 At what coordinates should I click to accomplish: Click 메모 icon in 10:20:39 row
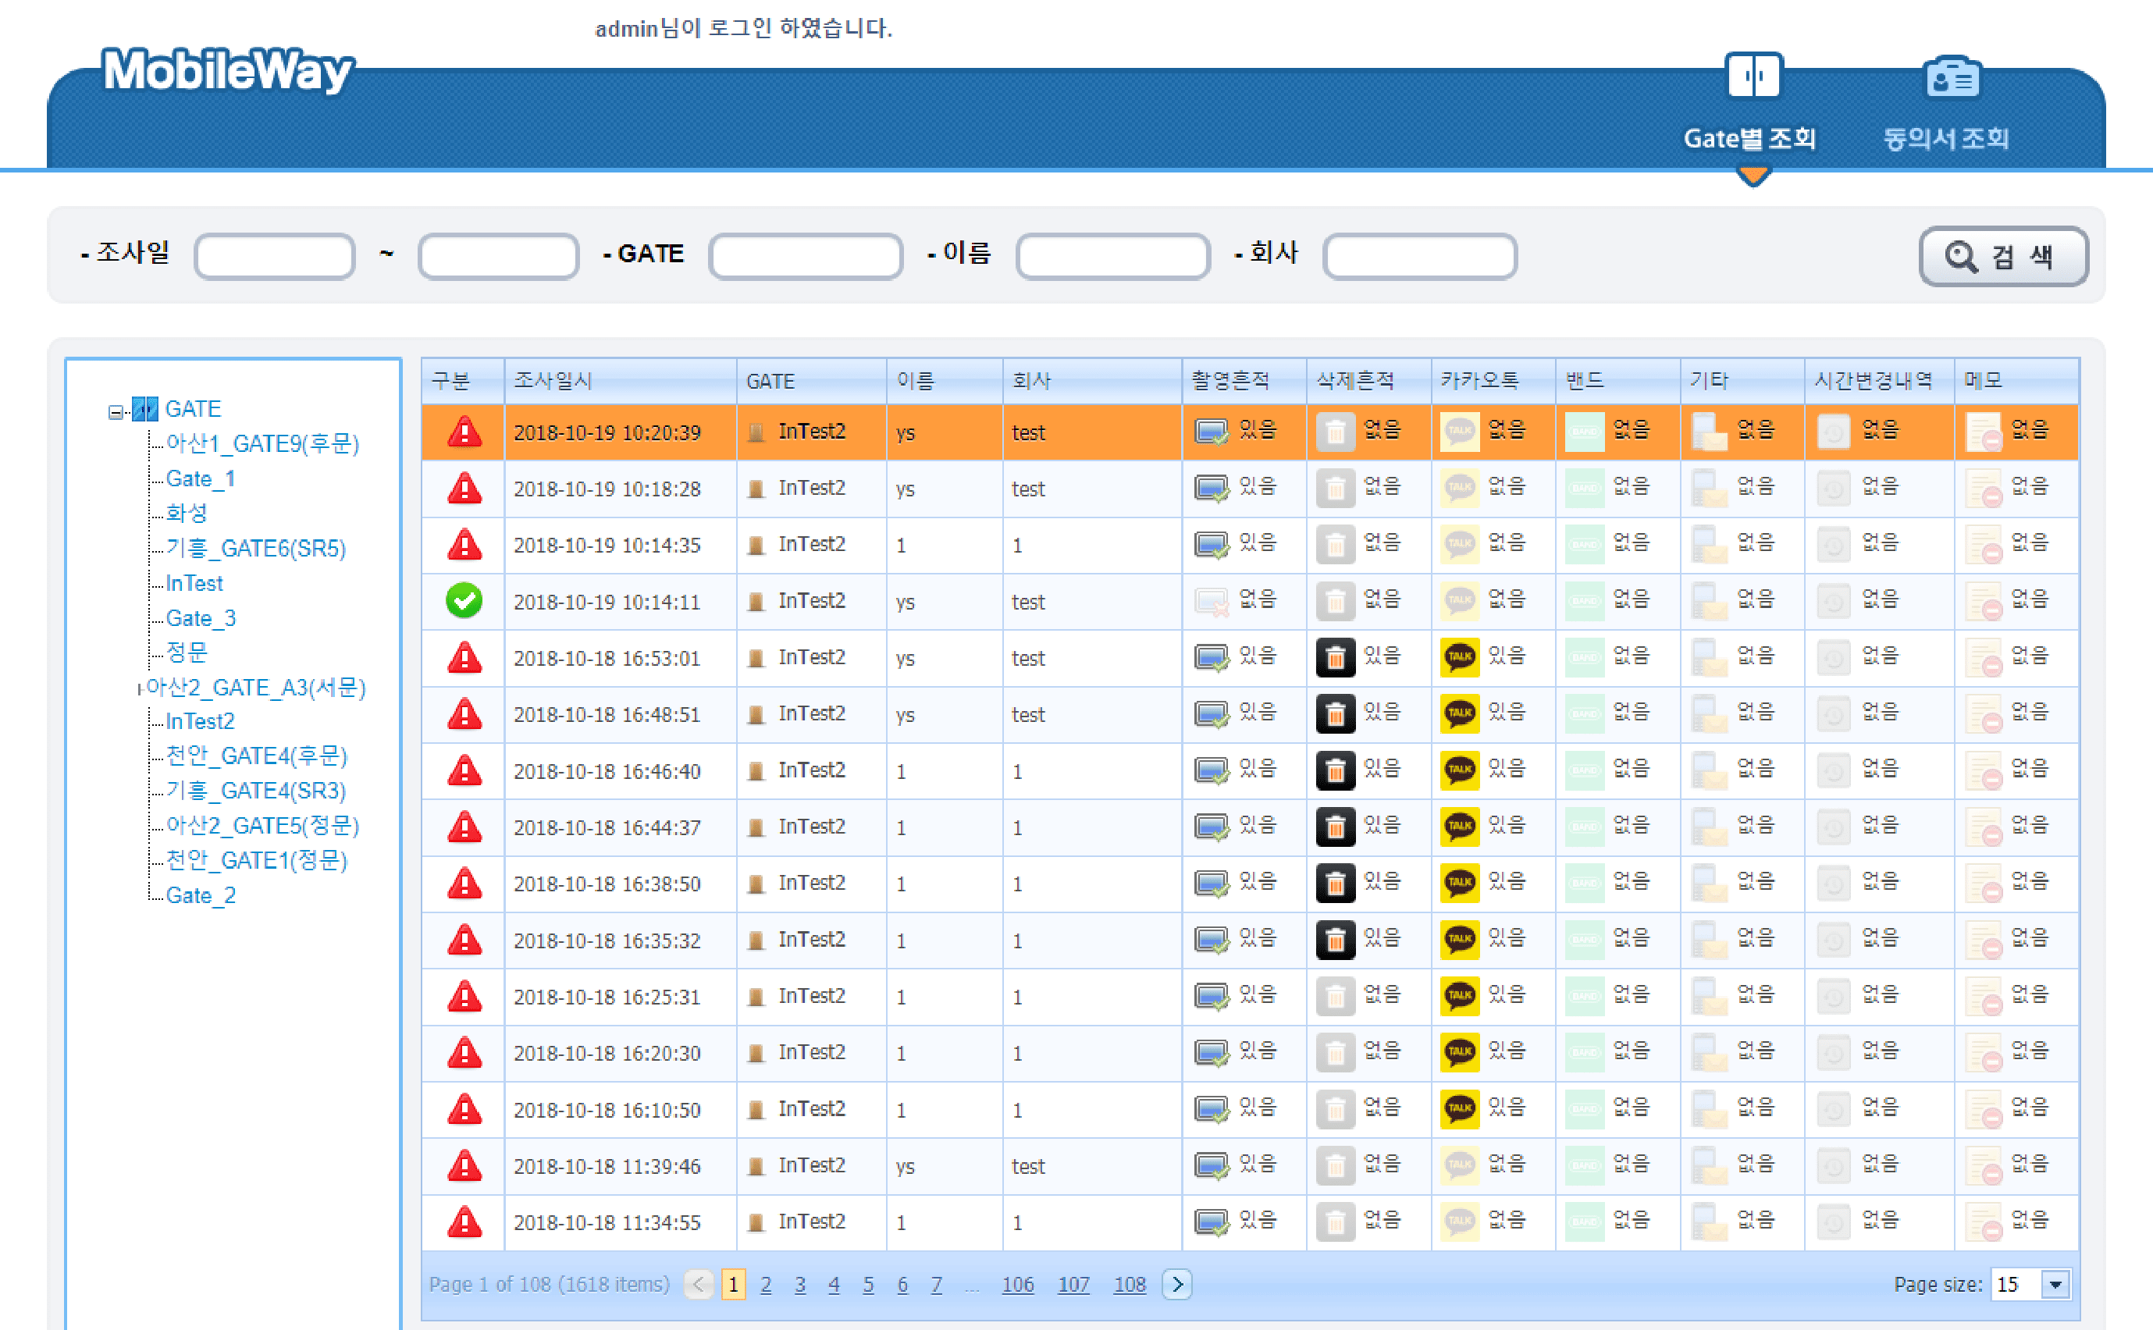tap(1984, 432)
